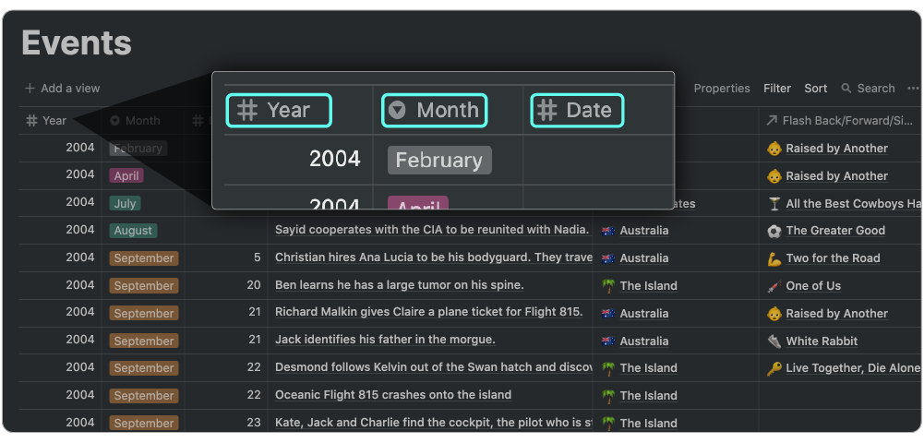Click the Australia flag in the Richard Malkin row
This screenshot has height=443, width=924.
pos(608,314)
